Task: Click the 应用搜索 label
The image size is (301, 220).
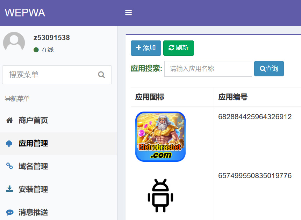Action: [x=146, y=69]
